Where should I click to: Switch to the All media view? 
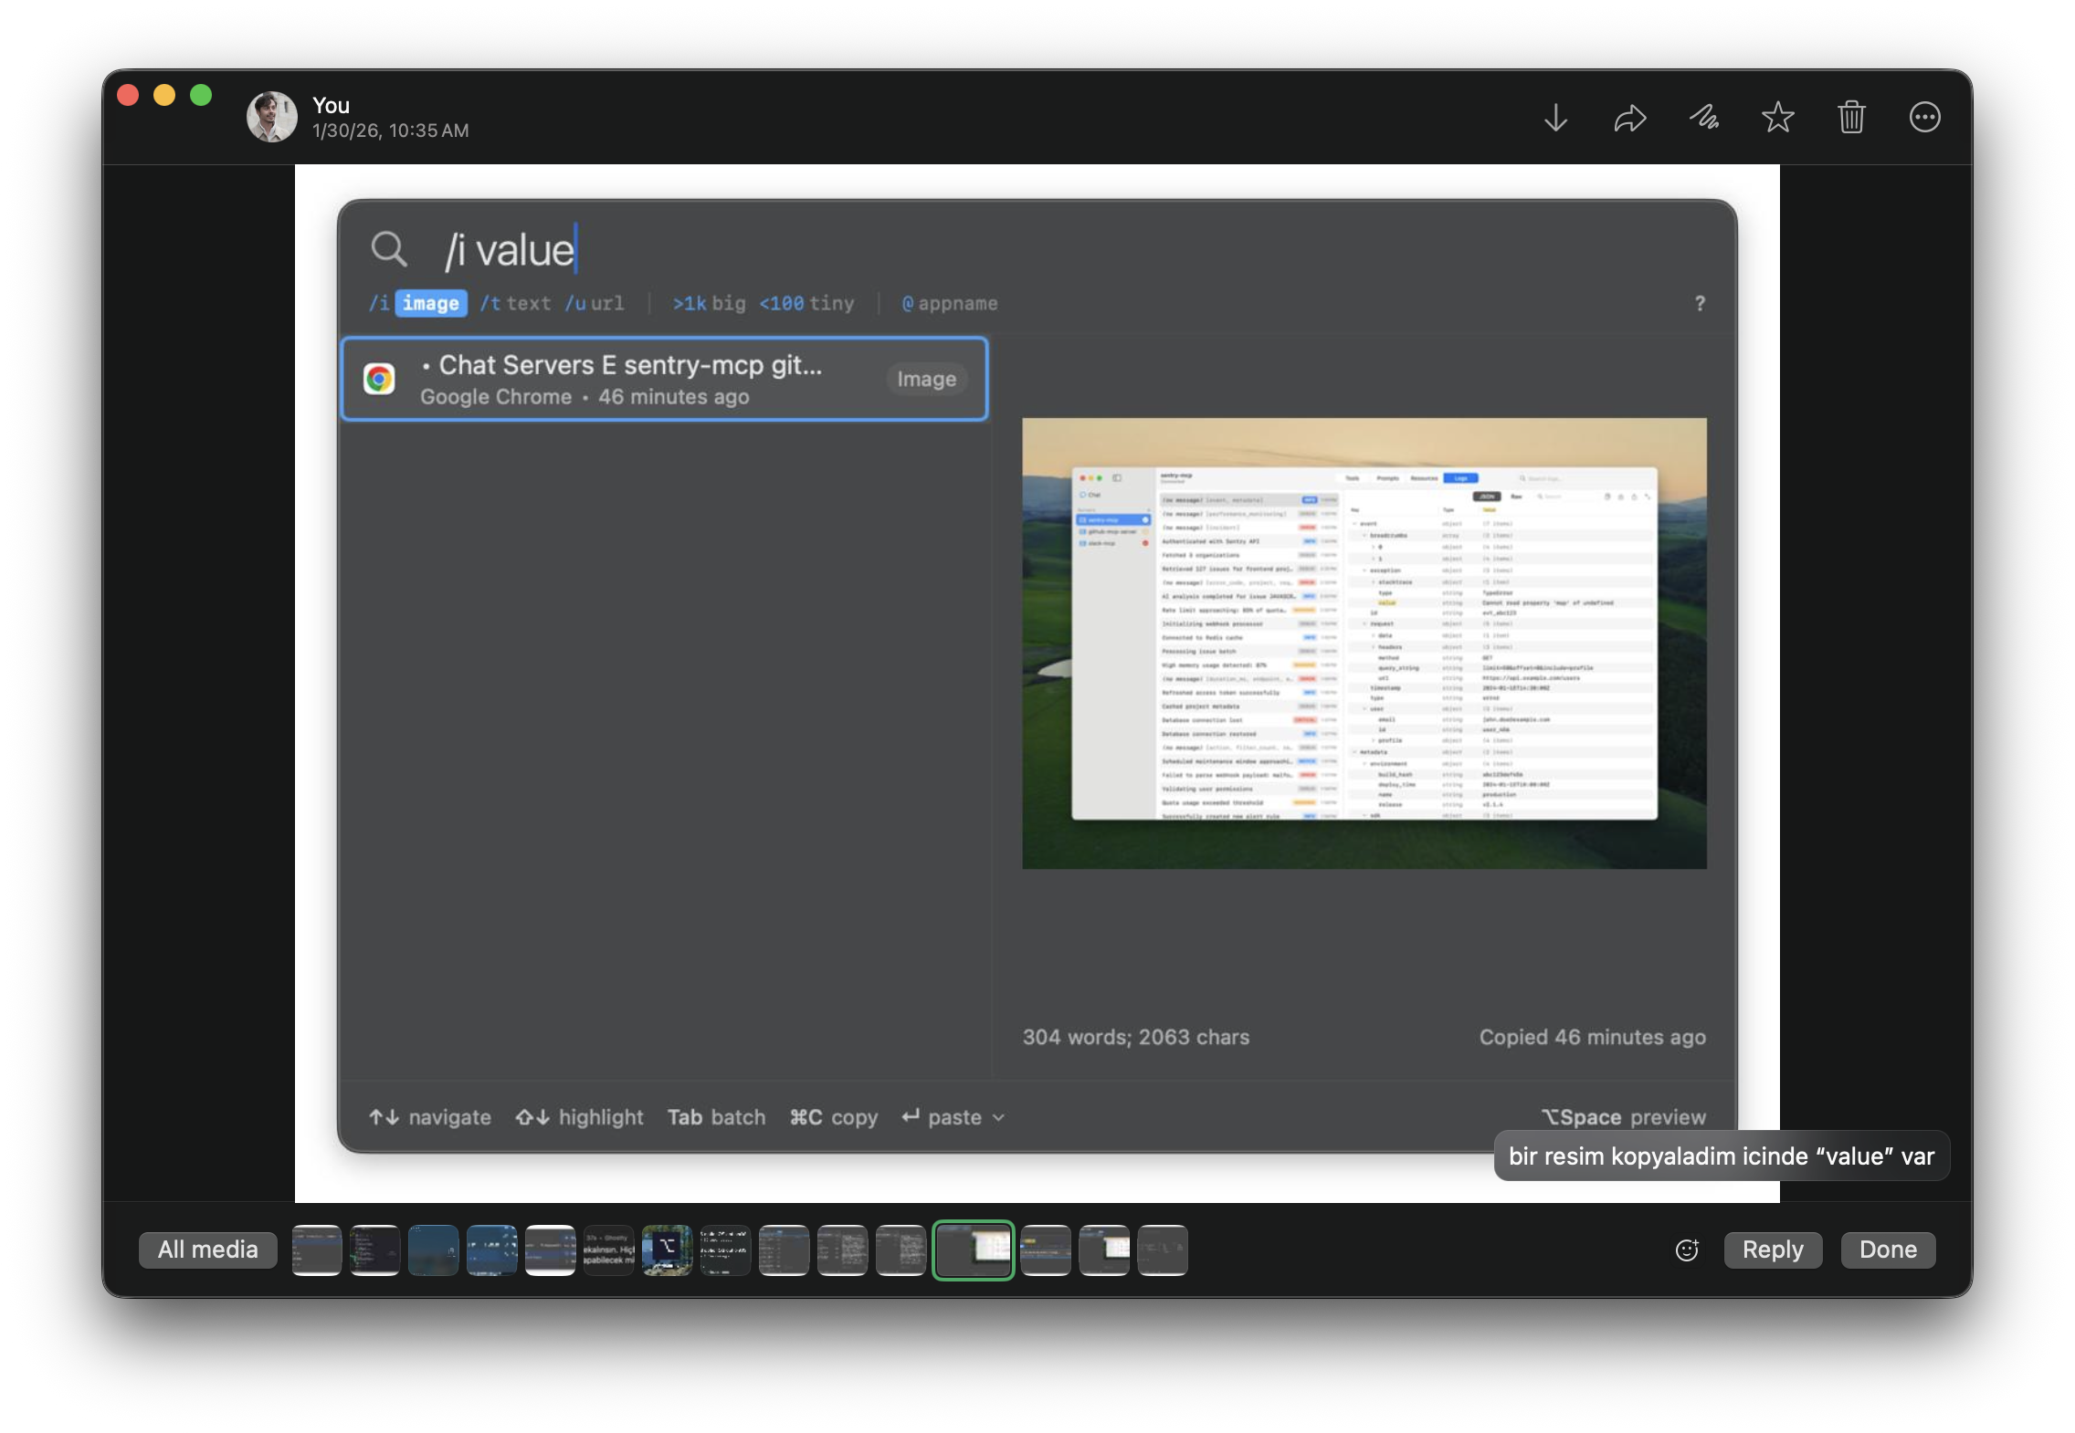click(x=207, y=1250)
